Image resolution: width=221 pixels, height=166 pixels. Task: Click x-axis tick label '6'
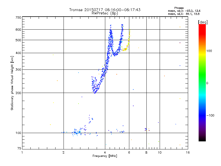coord(129,152)
